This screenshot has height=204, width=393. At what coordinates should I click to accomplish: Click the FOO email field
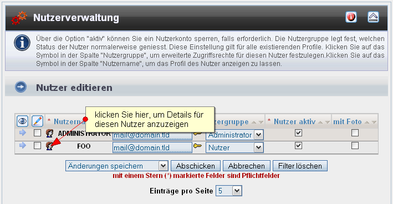152,147
